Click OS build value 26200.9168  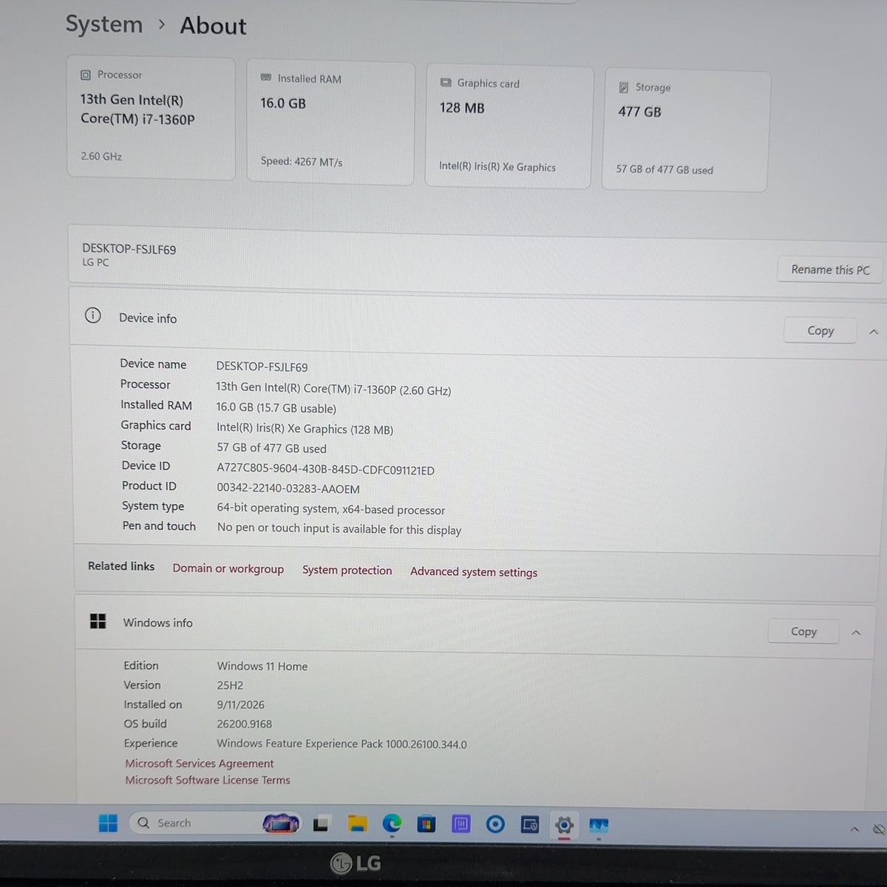click(x=245, y=724)
